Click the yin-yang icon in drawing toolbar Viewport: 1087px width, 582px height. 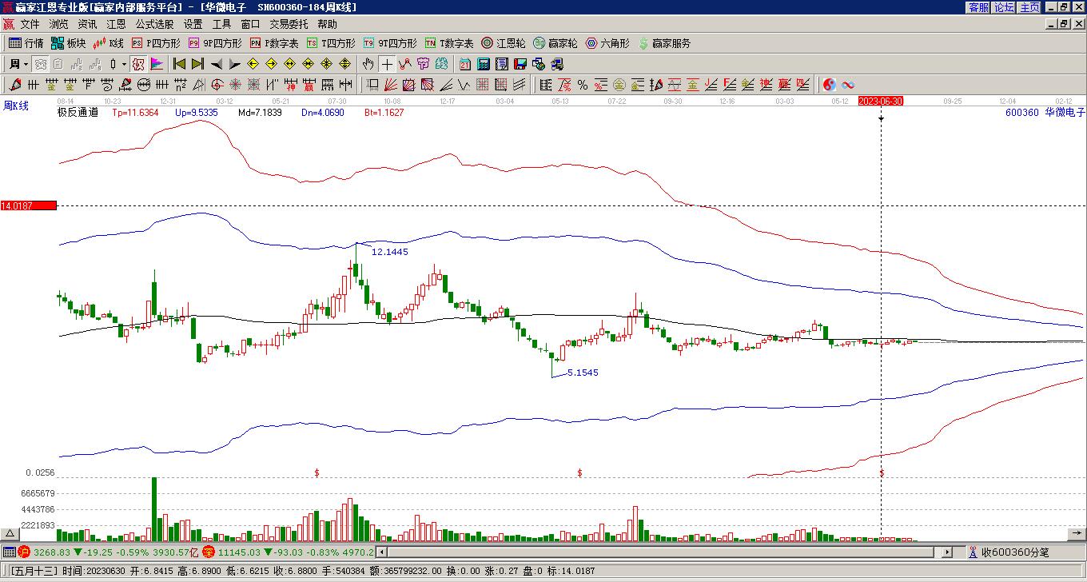[830, 85]
